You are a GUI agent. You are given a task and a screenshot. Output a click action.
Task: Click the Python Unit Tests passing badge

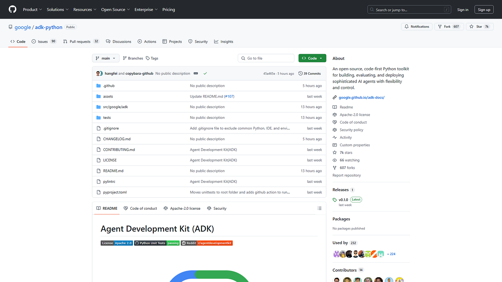tap(157, 243)
